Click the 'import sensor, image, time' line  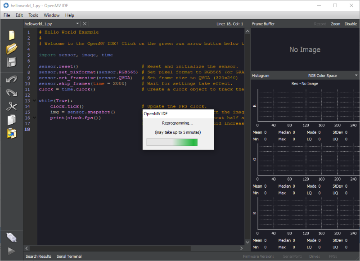pos(76,55)
